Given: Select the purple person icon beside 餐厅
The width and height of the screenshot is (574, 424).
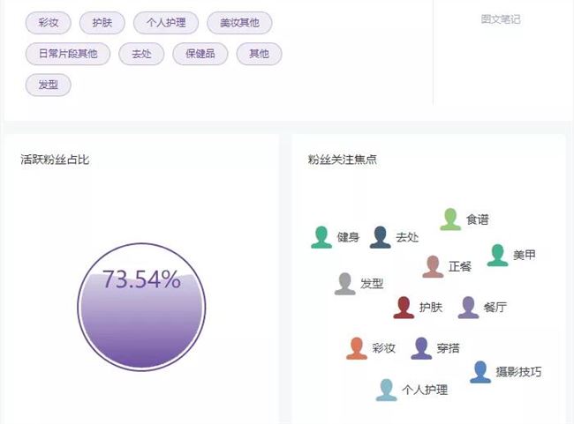Looking at the screenshot, I should pos(469,308).
